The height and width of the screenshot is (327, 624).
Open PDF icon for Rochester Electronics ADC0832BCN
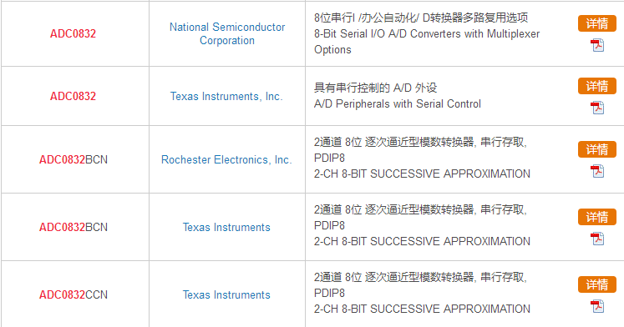597,171
